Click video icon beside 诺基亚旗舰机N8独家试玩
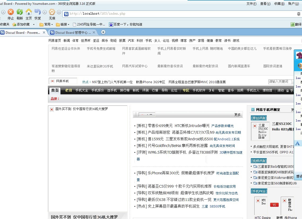Viewport: 302px width, 219px height. pos(255,172)
